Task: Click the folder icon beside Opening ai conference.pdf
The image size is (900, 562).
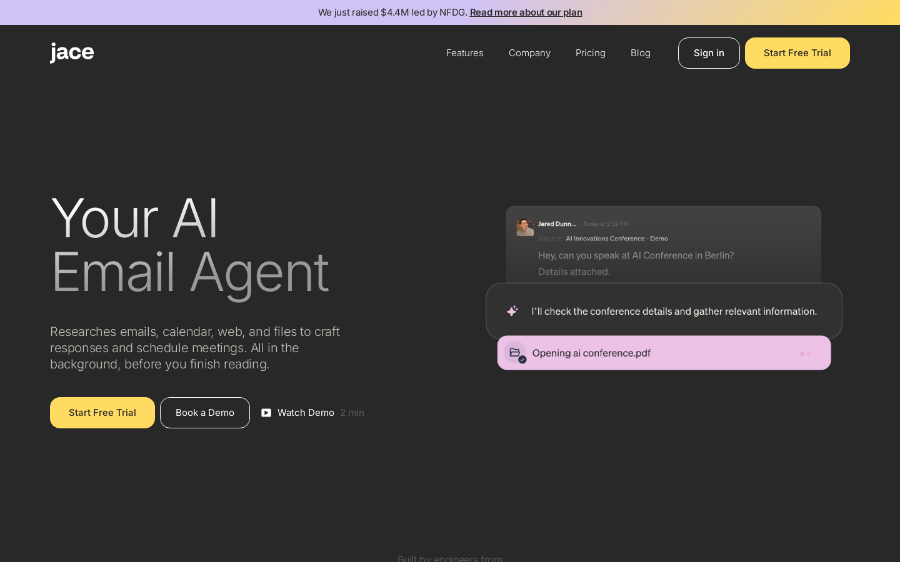Action: coord(515,353)
